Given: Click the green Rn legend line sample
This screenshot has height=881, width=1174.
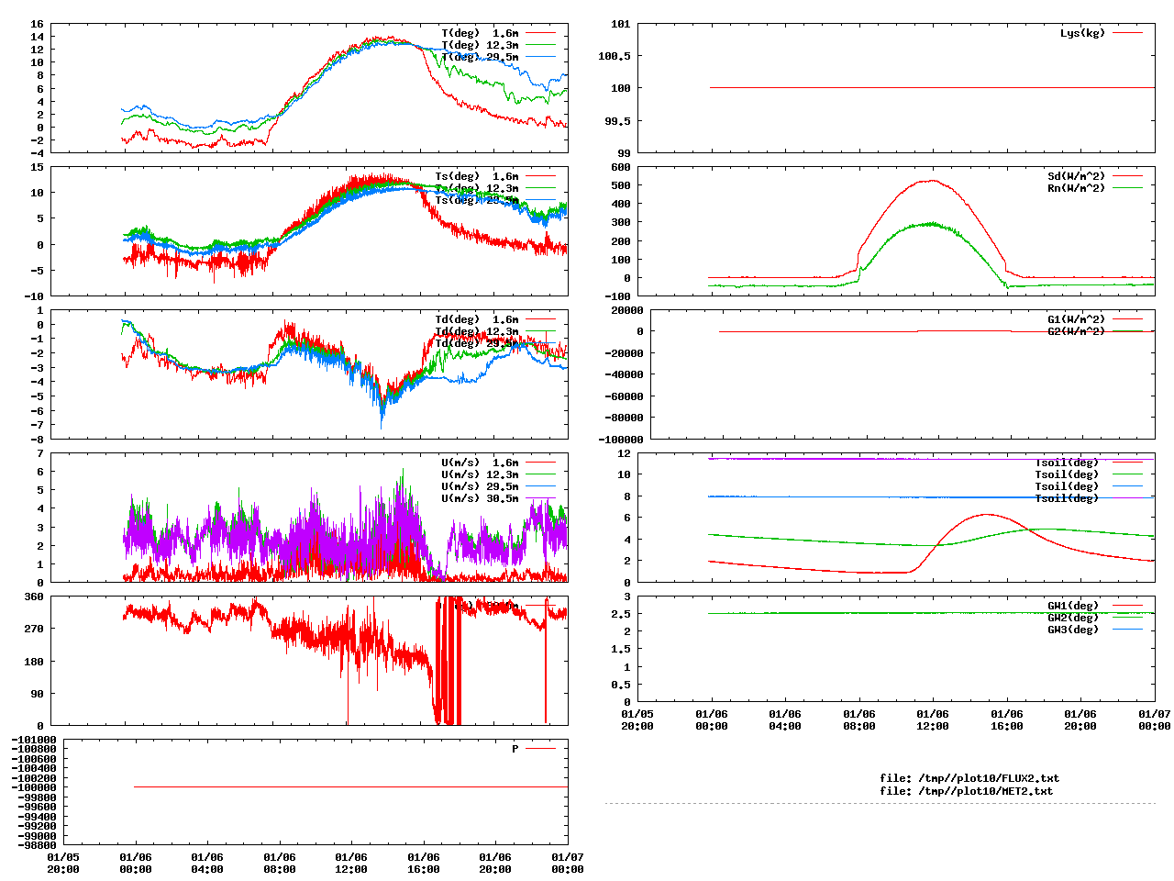Looking at the screenshot, I should click(1127, 188).
